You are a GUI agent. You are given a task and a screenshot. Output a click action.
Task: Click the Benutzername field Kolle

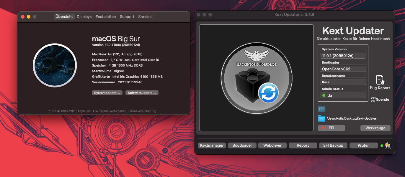pyautogui.click(x=343, y=82)
